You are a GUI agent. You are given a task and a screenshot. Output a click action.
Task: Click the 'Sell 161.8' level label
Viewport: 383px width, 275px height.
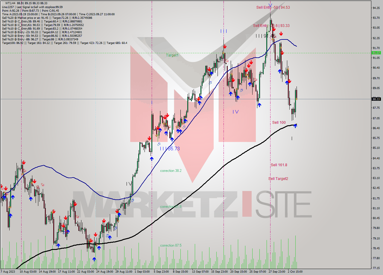pyautogui.click(x=279, y=165)
